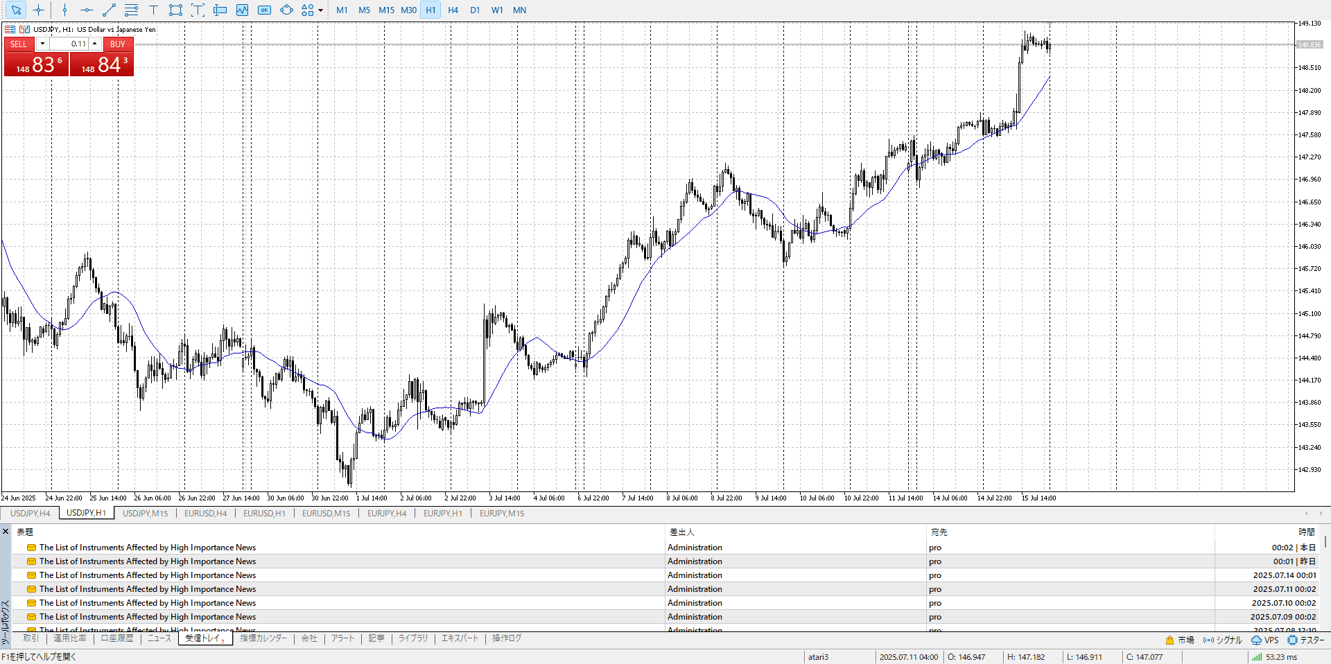Viewport: 1331px width, 664px height.
Task: Select the crosshair tool
Action: point(39,10)
